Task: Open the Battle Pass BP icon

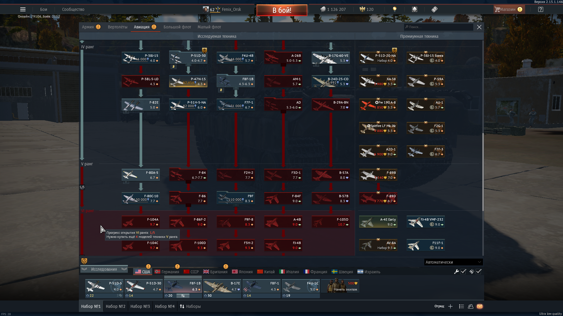Action: tap(435, 9)
